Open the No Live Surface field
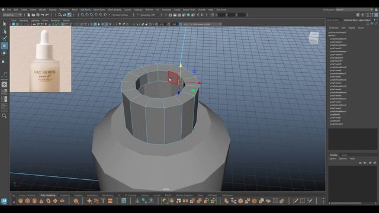Image resolution: width=379 pixels, height=213 pixels. tap(120, 15)
